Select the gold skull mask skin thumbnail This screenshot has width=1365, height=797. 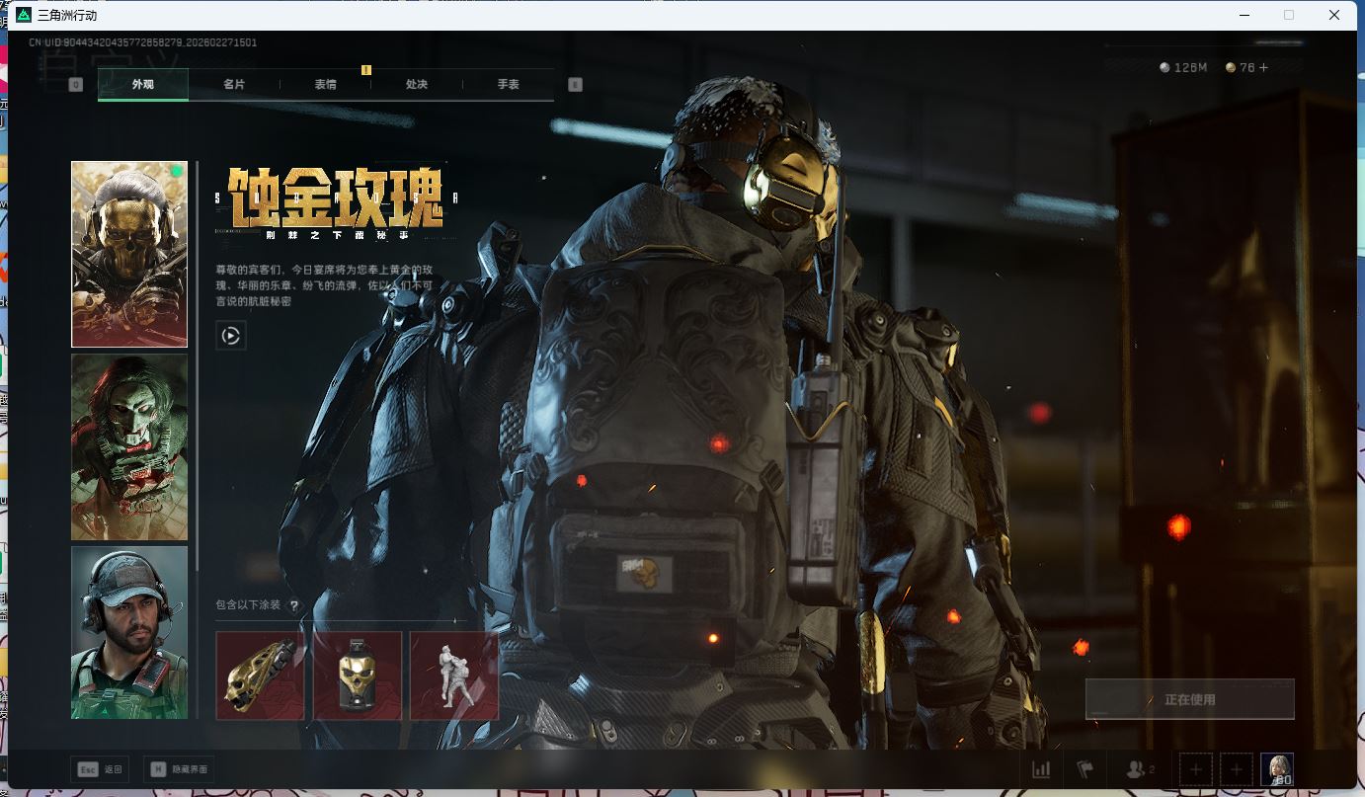pyautogui.click(x=129, y=255)
